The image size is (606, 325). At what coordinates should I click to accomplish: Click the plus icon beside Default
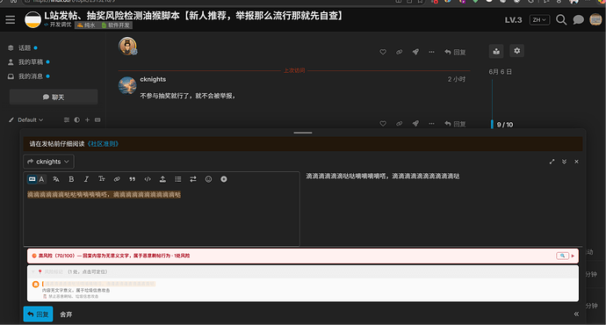pos(87,119)
